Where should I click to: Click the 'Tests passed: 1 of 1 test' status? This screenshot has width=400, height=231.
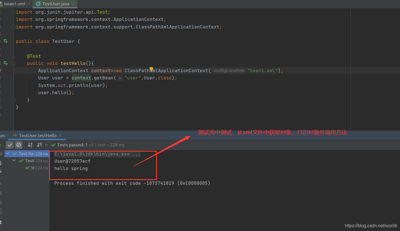[91, 145]
